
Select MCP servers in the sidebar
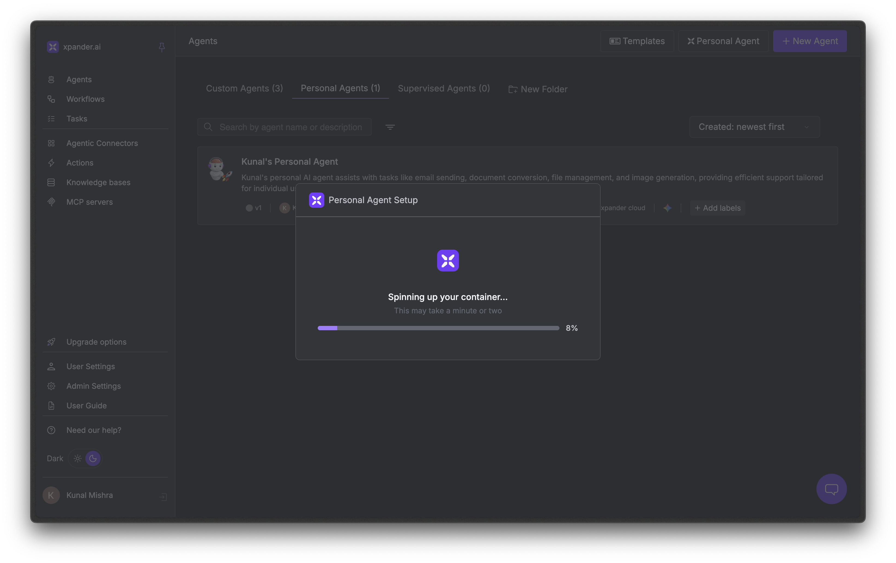pos(90,202)
